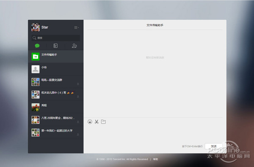Screen dimensions: 254x167
Task: Click into the message input area
Action: (155, 134)
